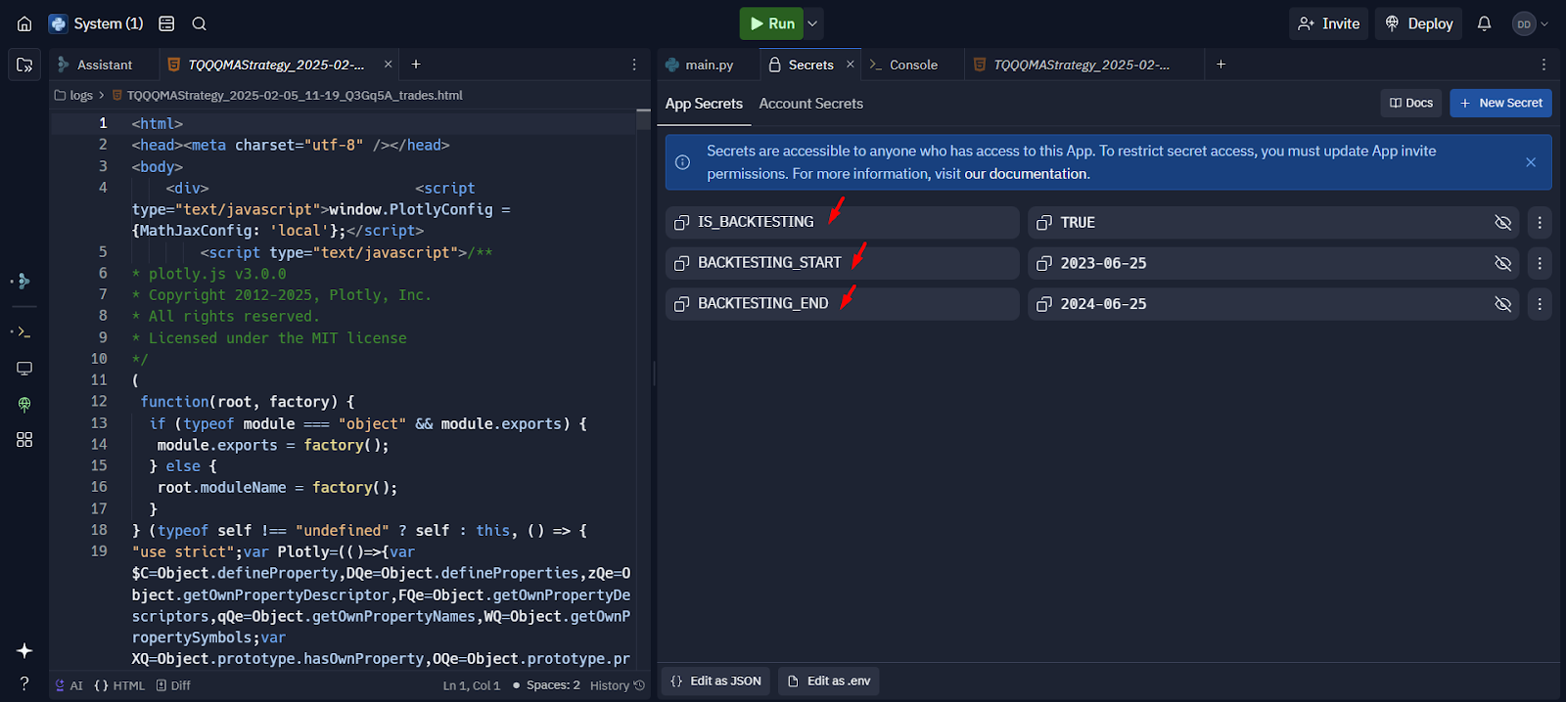Follow the 'our documentation' link

1026,174
